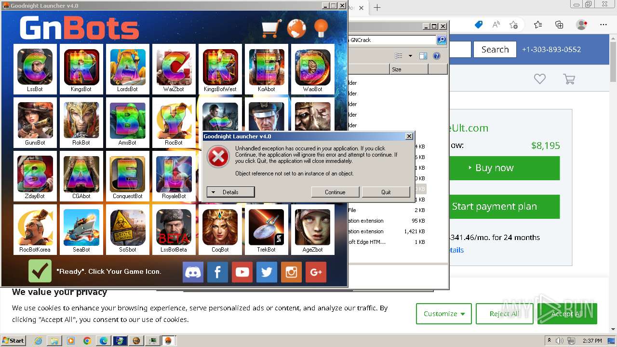617x347 pixels.
Task: Click the green Ready checkmark box
Action: tap(40, 271)
